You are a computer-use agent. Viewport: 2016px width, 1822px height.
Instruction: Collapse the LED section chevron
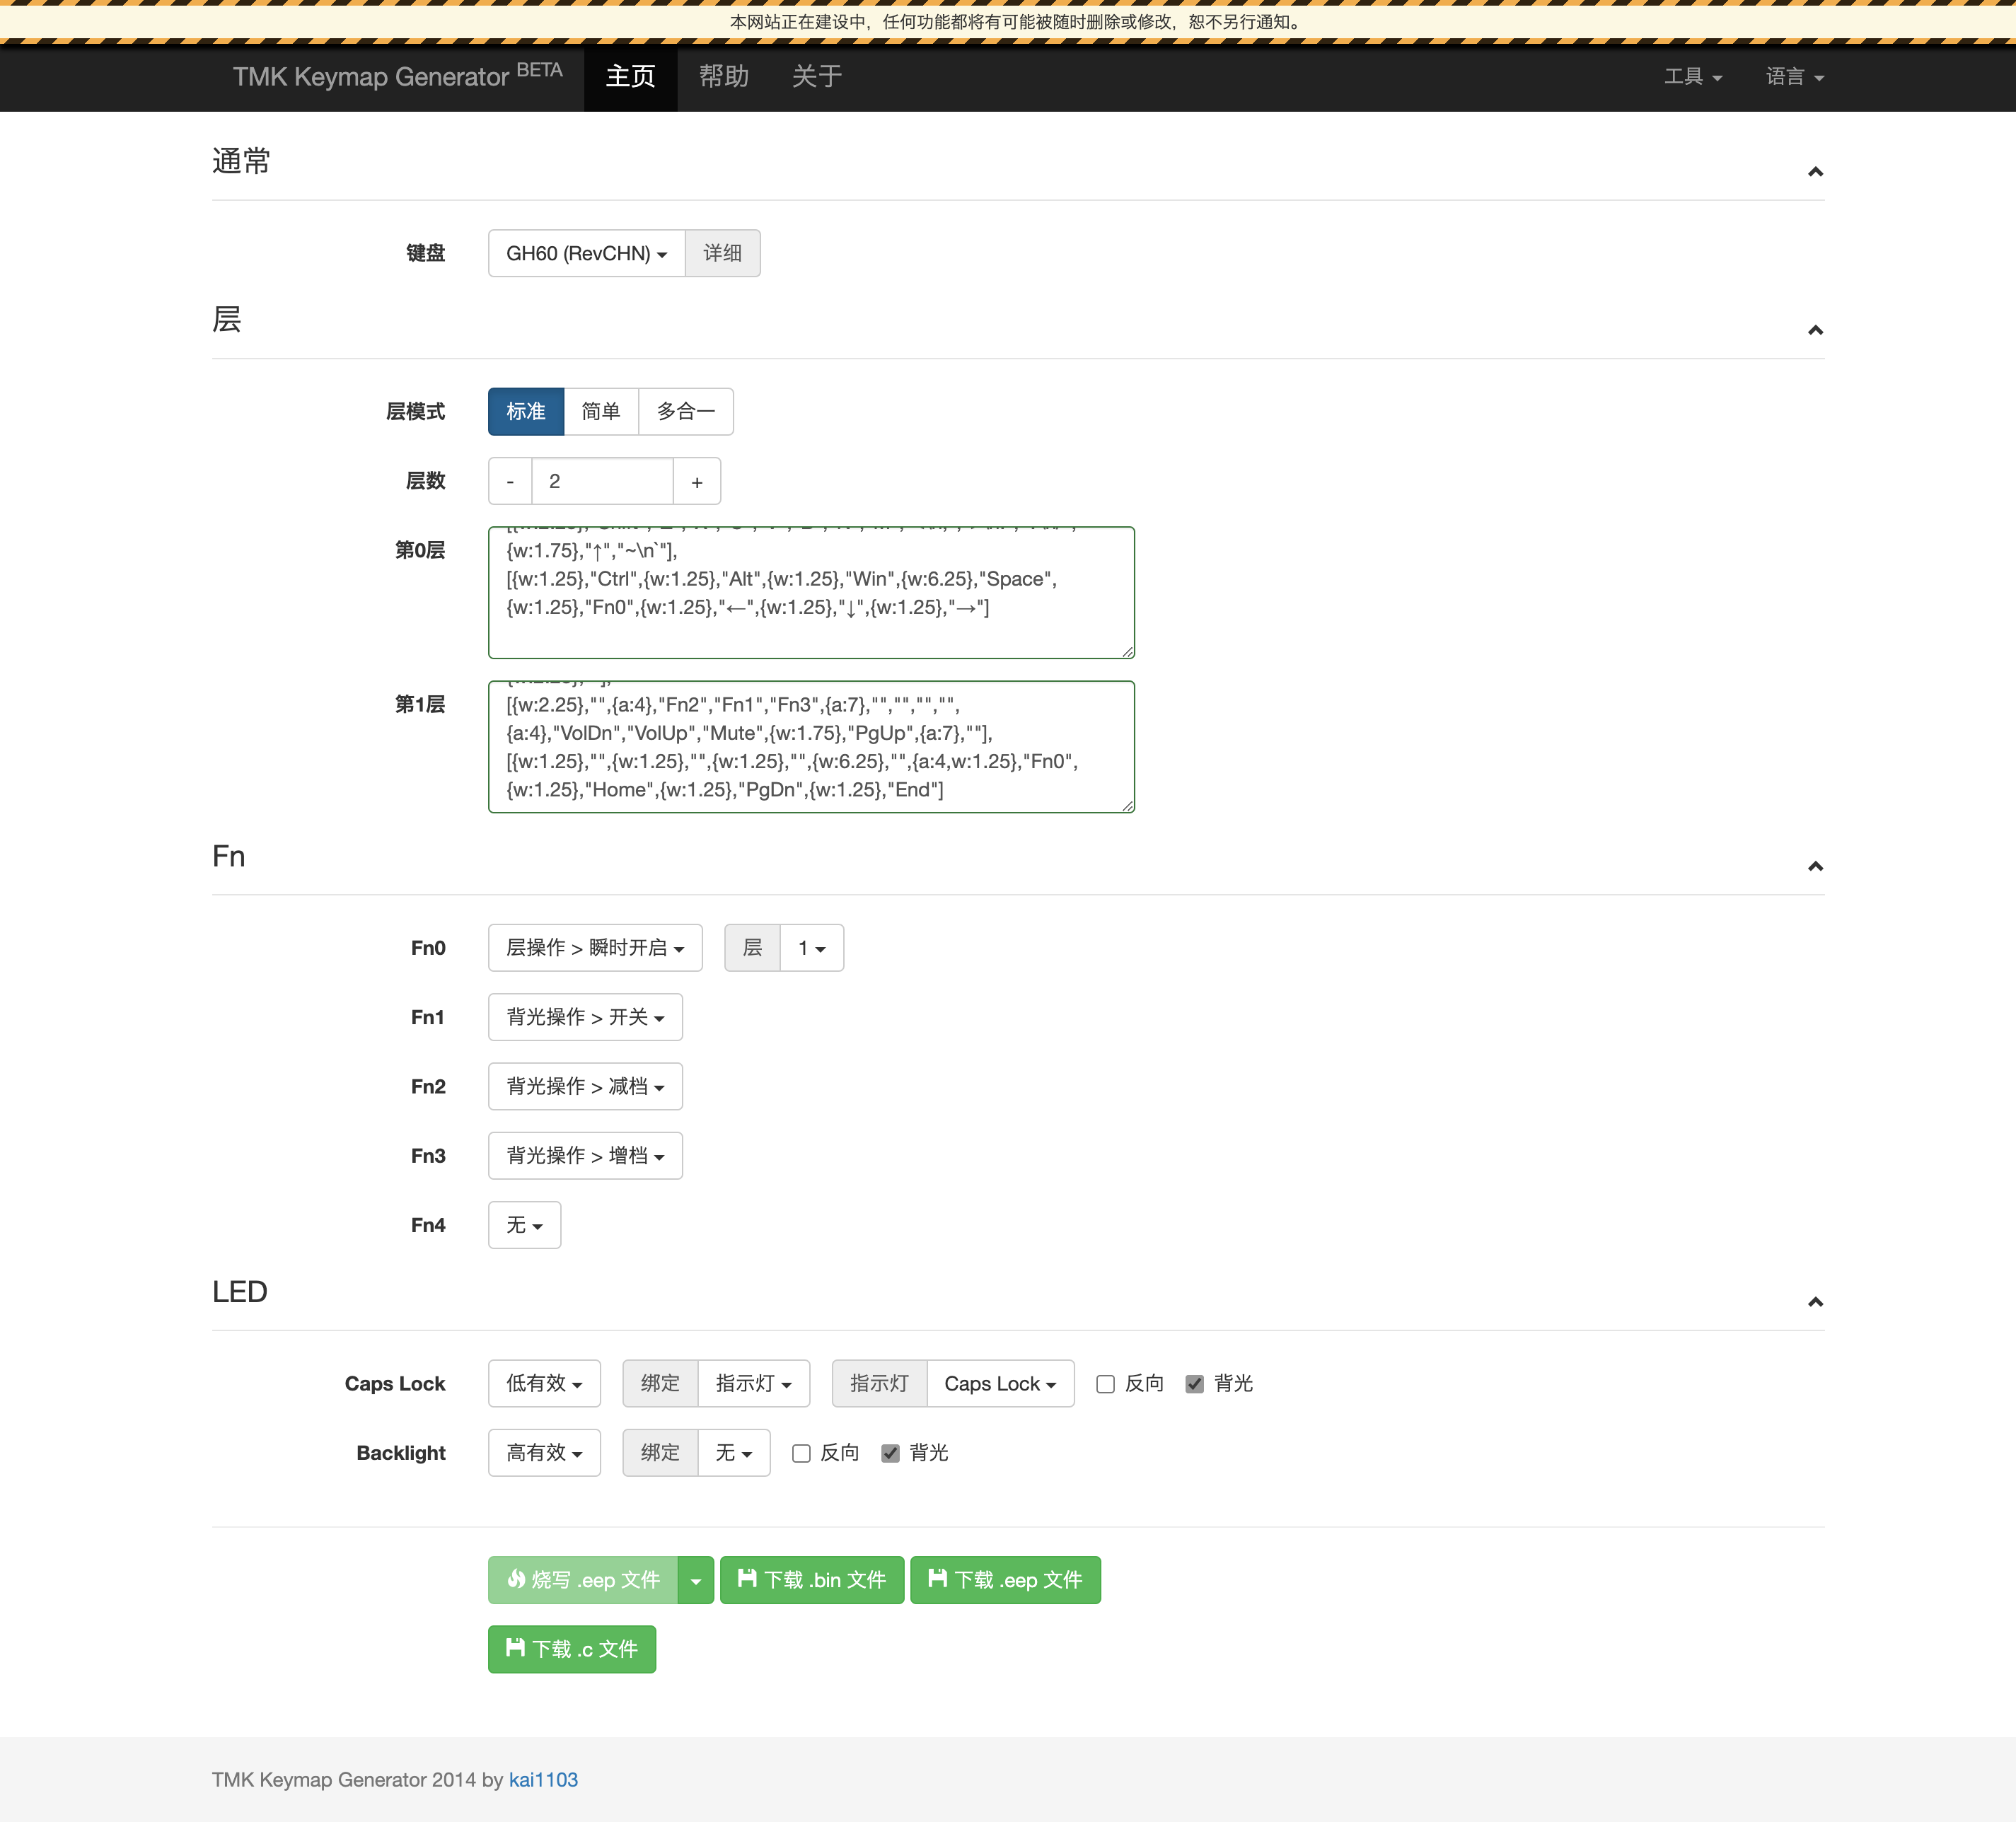pyautogui.click(x=1814, y=1302)
